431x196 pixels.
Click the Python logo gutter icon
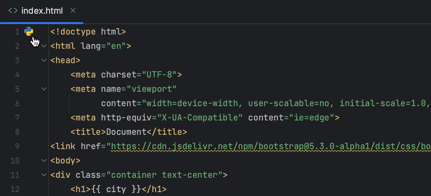coord(29,32)
